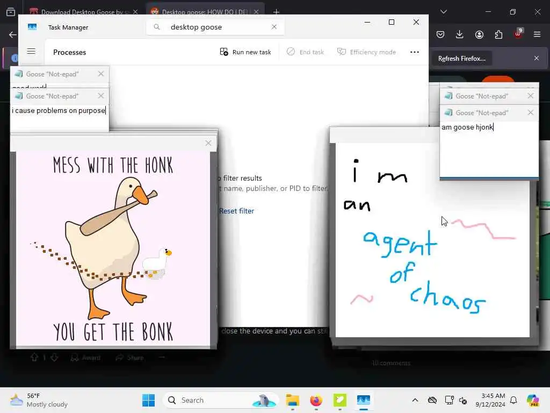Viewport: 550px width, 413px height.
Task: Close 'Download Desktop Goose' Firefox tab
Action: click(x=135, y=12)
